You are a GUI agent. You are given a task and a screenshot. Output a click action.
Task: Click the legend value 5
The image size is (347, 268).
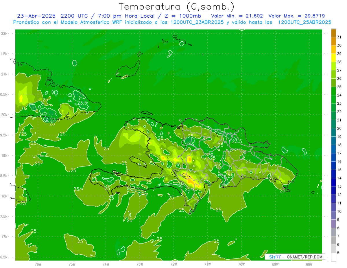pyautogui.click(x=338, y=253)
